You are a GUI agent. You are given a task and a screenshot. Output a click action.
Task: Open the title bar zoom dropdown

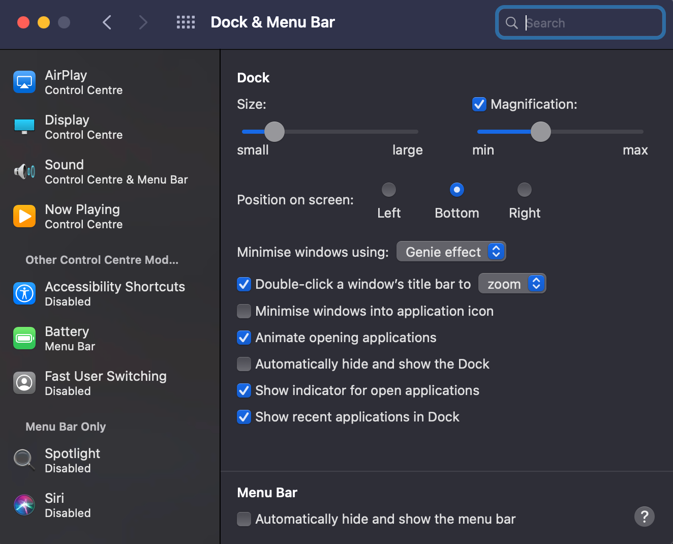(512, 284)
